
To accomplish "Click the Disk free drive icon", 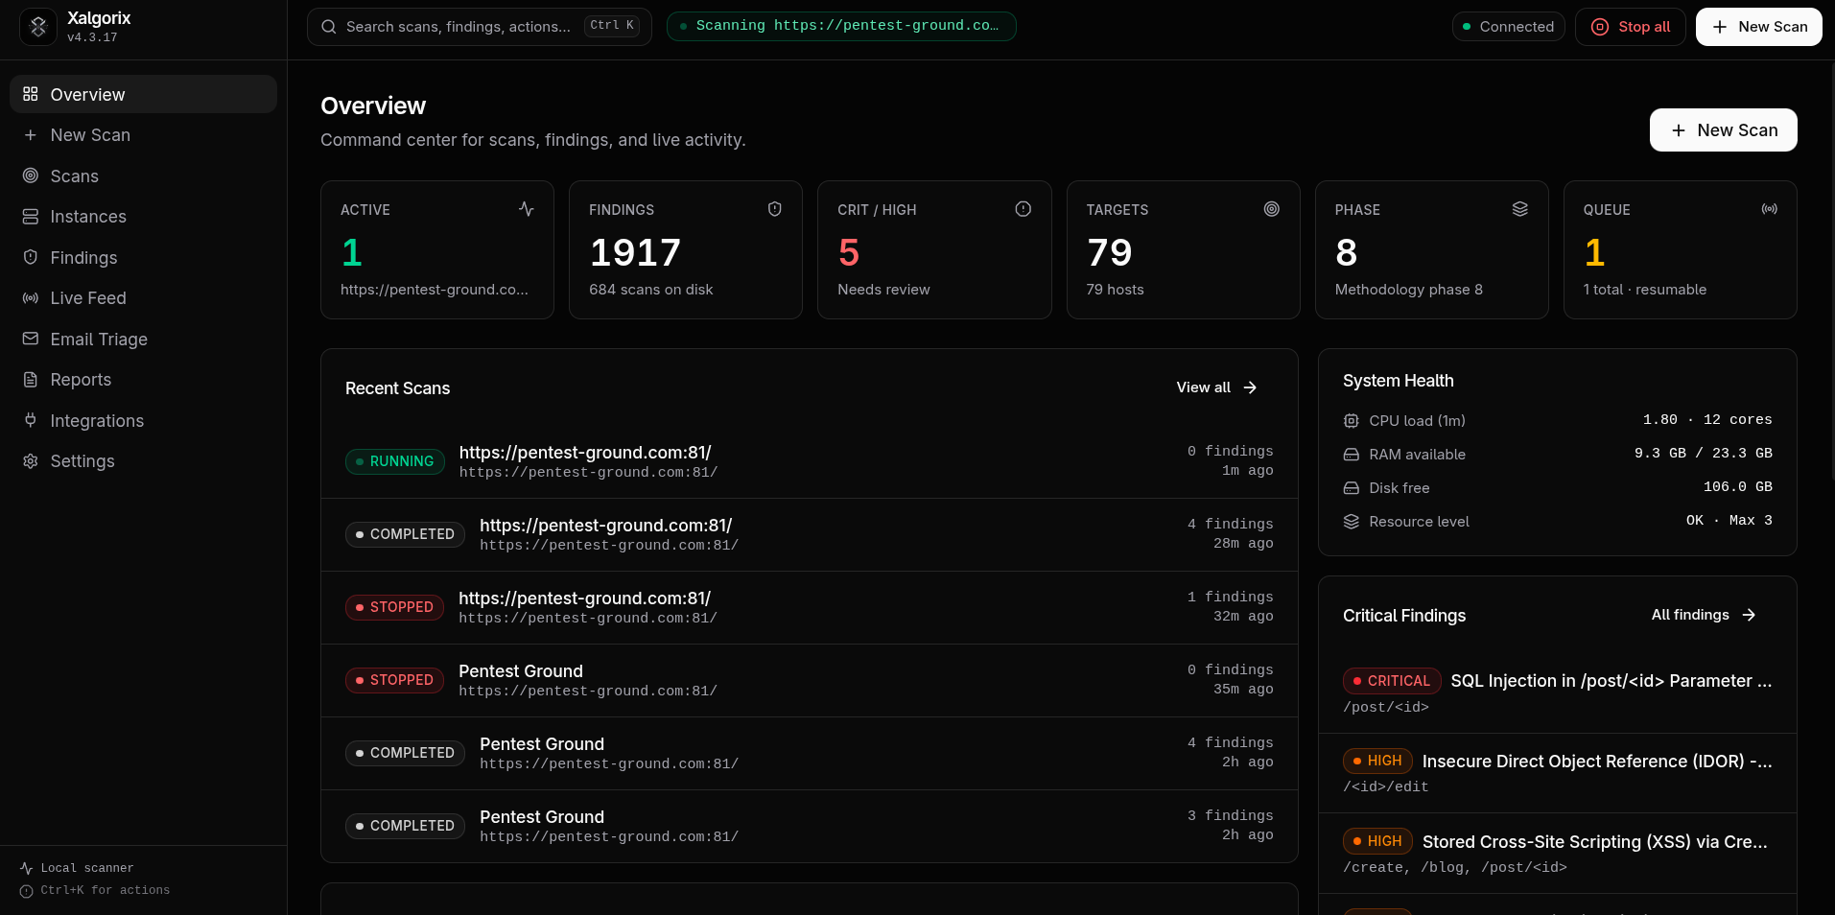I will coord(1352,488).
